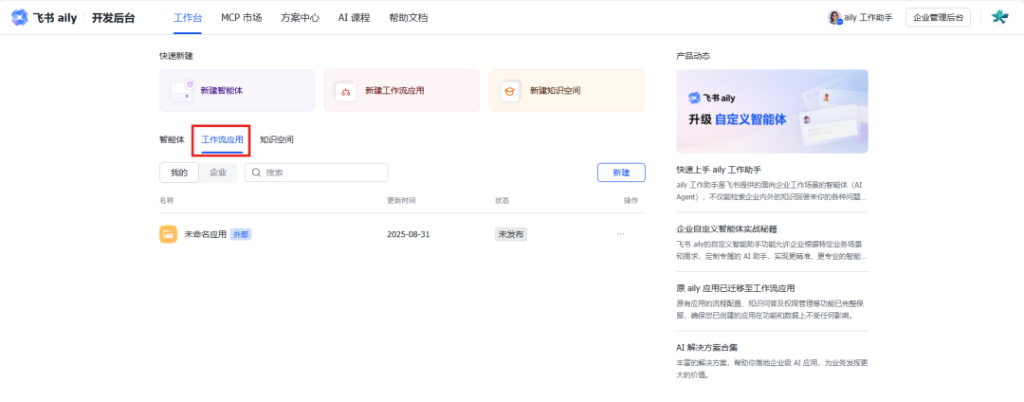Screen dimensions: 1024x402
Task: Open the more-actions menu for 未命名应用
Action: pyautogui.click(x=620, y=234)
